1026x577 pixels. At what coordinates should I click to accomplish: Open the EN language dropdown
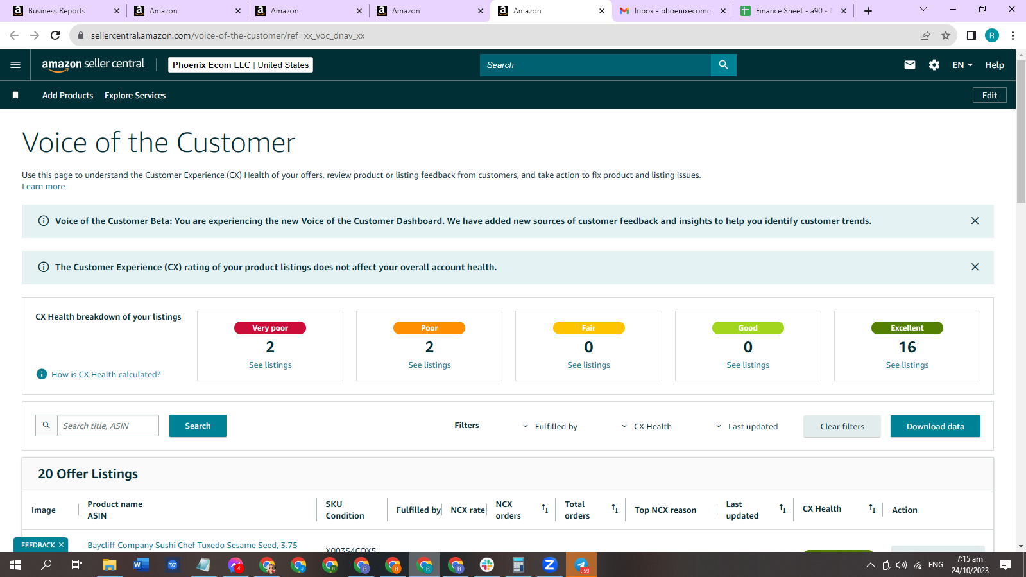(962, 65)
